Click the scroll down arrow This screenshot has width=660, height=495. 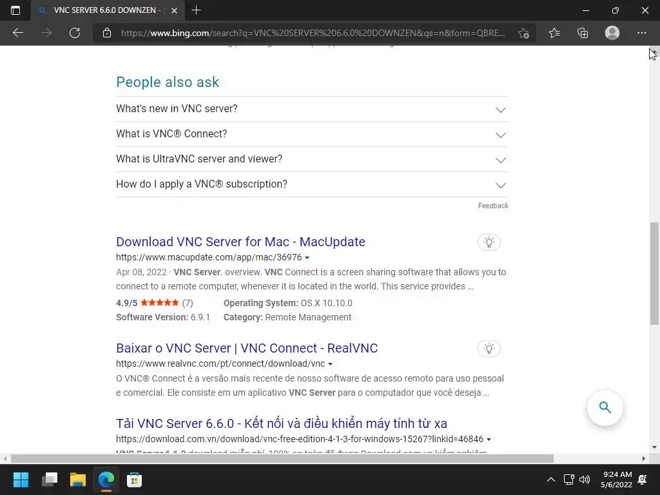point(654,447)
